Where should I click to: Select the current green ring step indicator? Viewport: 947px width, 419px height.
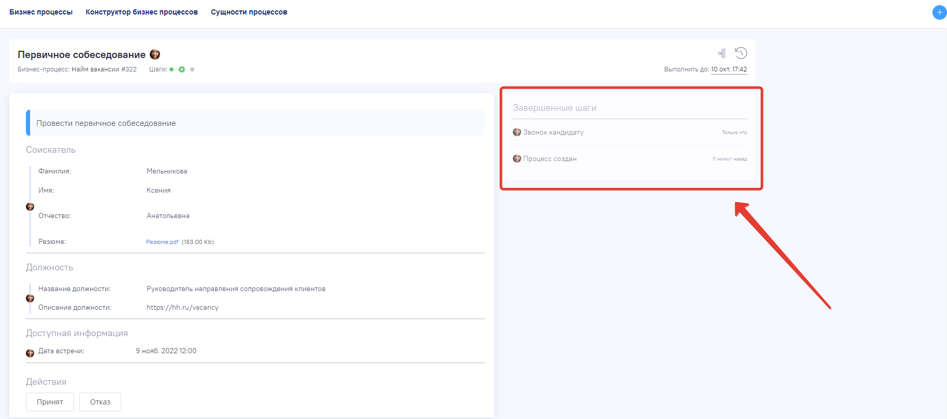tap(182, 69)
